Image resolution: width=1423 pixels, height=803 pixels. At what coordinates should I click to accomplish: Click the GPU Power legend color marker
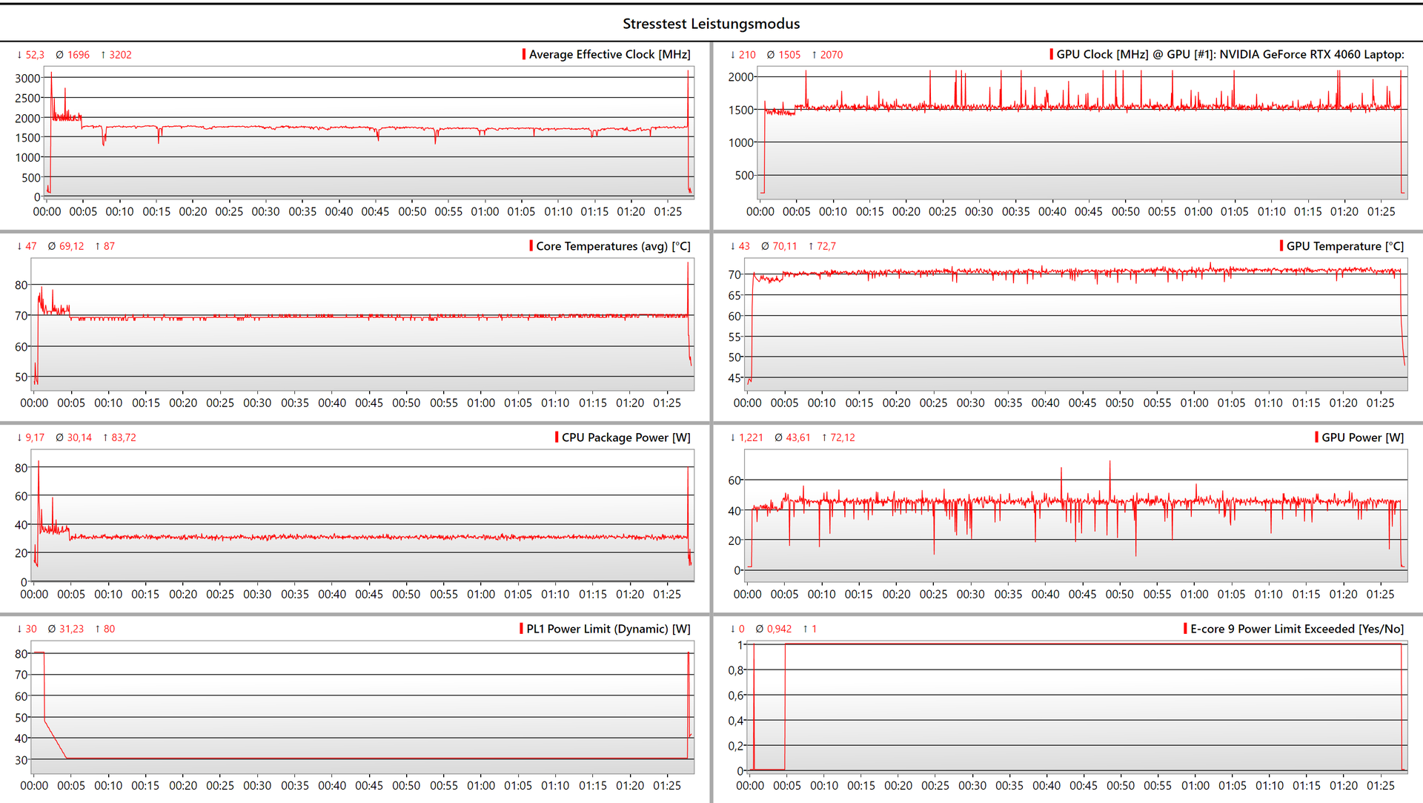point(1316,437)
